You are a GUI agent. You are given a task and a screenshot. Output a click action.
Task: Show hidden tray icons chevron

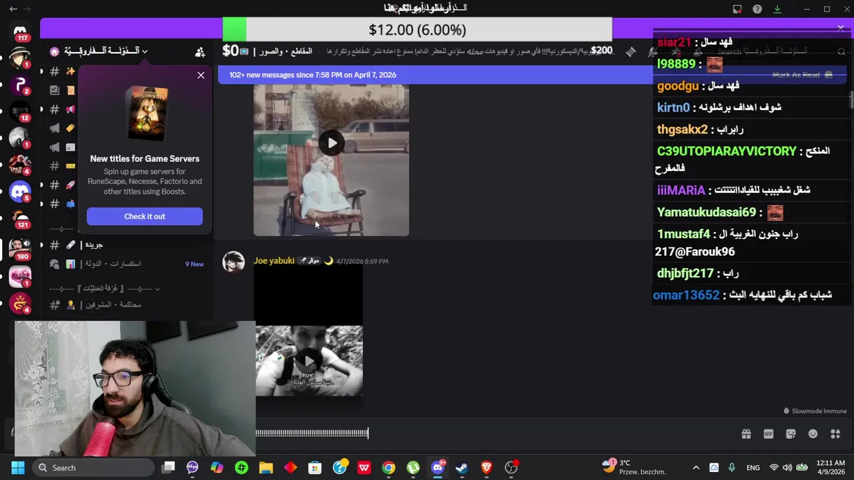[696, 467]
